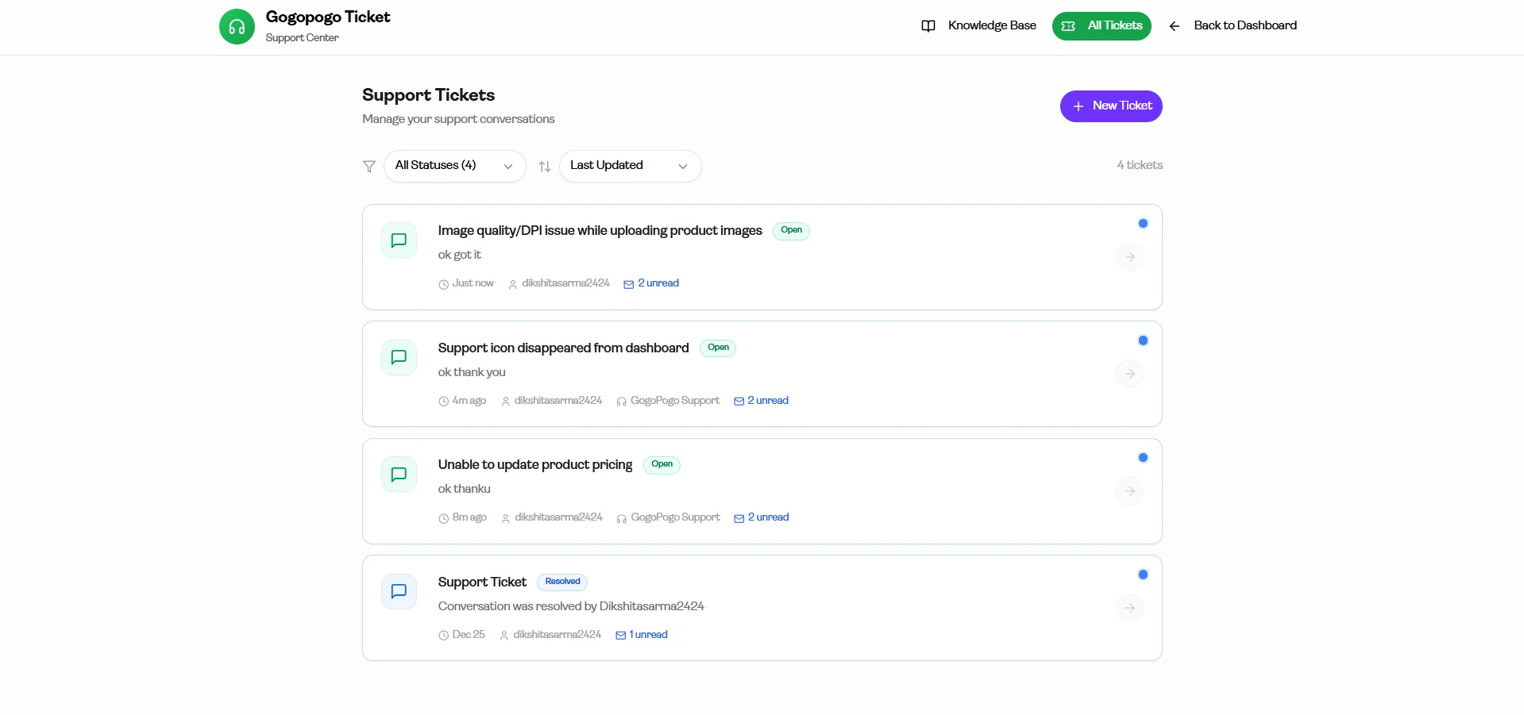Click the funnel filter icon
Viewport: 1524px width, 715px height.
coord(369,167)
